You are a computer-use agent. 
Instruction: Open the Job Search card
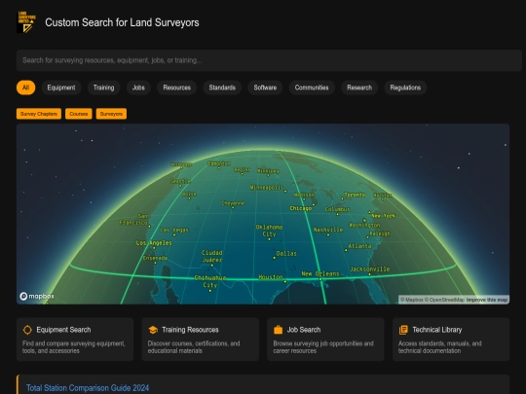(x=325, y=340)
